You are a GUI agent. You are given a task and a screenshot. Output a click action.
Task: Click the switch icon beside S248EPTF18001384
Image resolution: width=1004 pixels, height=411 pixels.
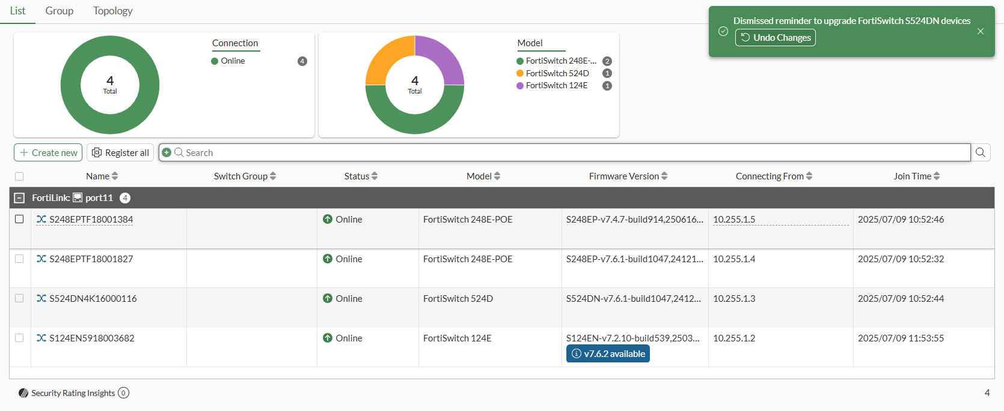[x=41, y=220]
